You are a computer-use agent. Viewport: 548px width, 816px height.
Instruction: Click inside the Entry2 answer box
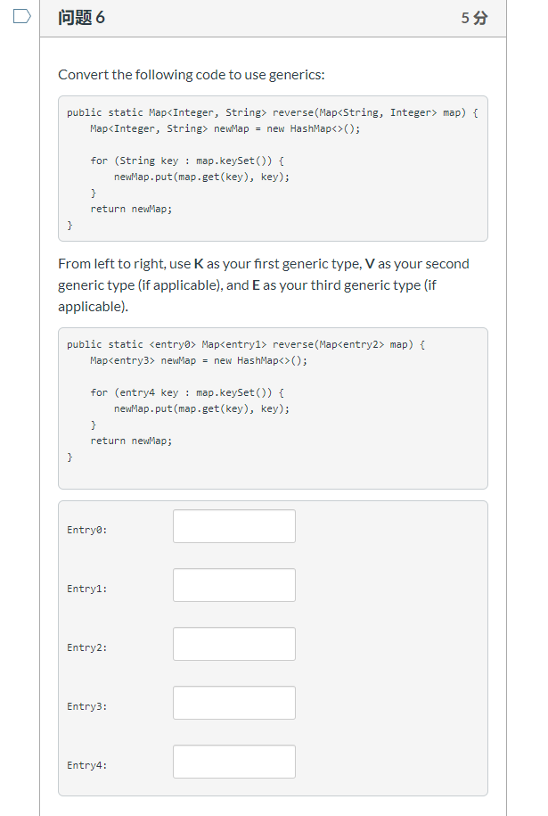pyautogui.click(x=233, y=644)
